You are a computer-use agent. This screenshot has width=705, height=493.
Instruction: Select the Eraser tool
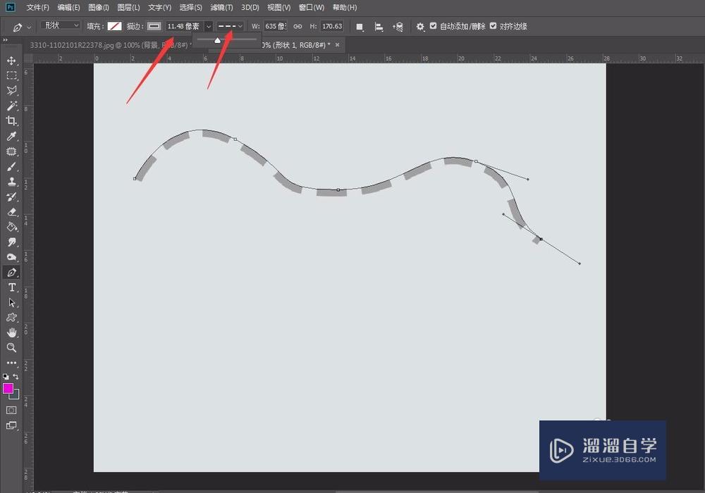[12, 212]
